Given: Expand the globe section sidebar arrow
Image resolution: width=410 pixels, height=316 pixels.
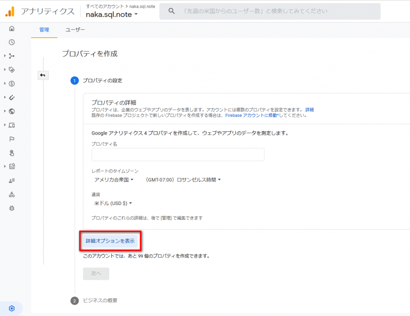Looking at the screenshot, I should tap(5, 111).
